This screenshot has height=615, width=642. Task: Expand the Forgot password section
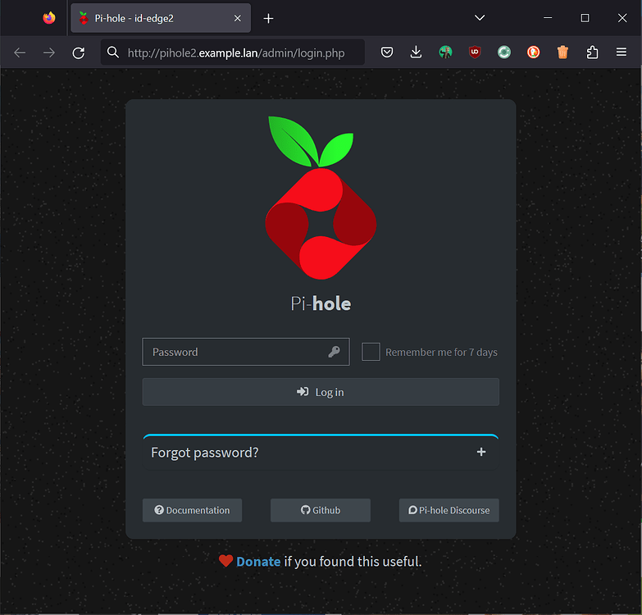pos(205,453)
